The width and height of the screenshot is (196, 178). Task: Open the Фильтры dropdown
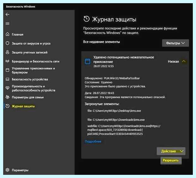(175, 43)
